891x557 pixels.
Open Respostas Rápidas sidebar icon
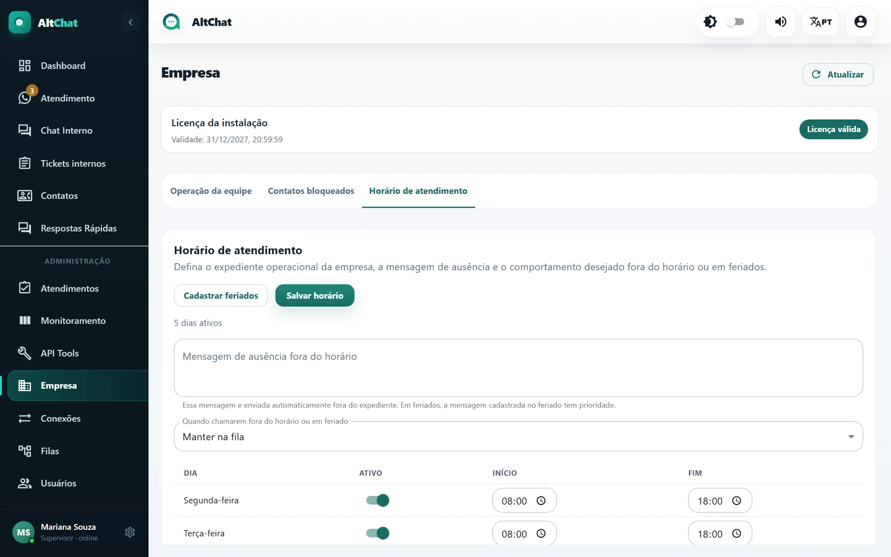pyautogui.click(x=25, y=228)
